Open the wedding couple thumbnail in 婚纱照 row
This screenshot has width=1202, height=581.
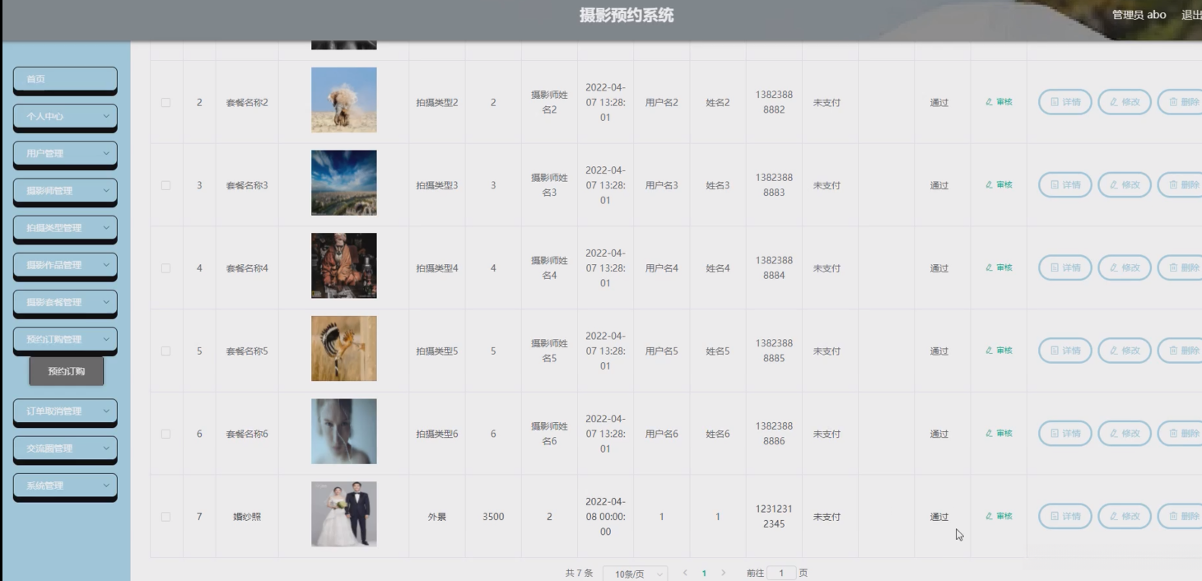[344, 514]
